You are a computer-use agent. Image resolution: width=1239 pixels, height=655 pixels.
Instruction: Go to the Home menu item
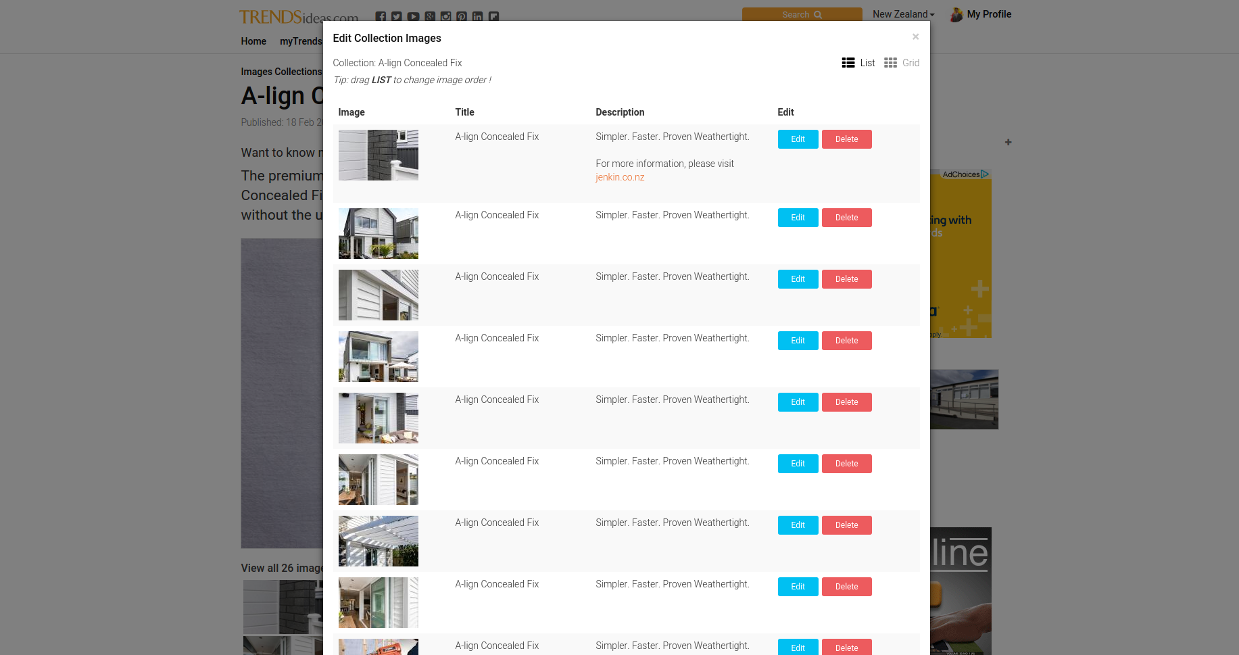(x=253, y=41)
